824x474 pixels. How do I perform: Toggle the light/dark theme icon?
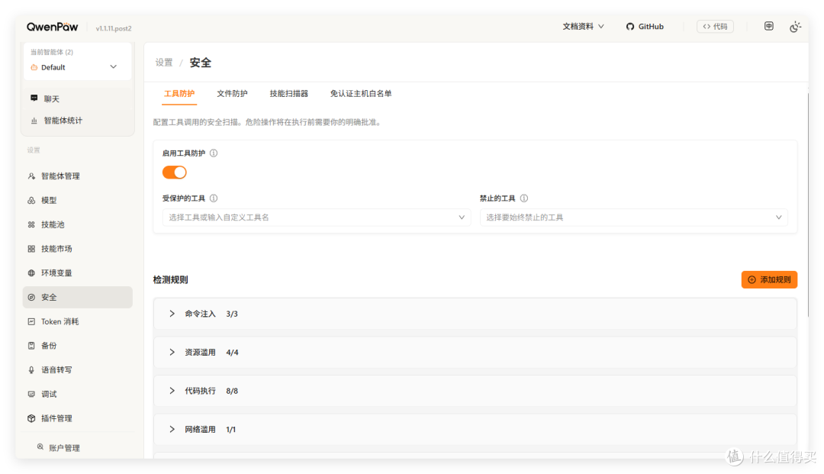[x=795, y=26]
